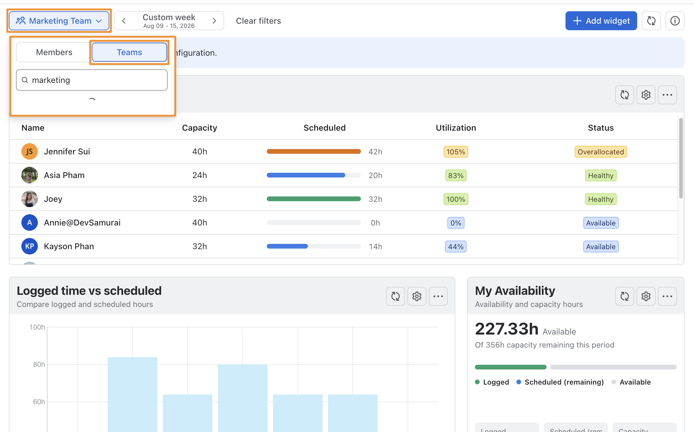Open more options of capacity table widget
694x432 pixels.
click(667, 95)
